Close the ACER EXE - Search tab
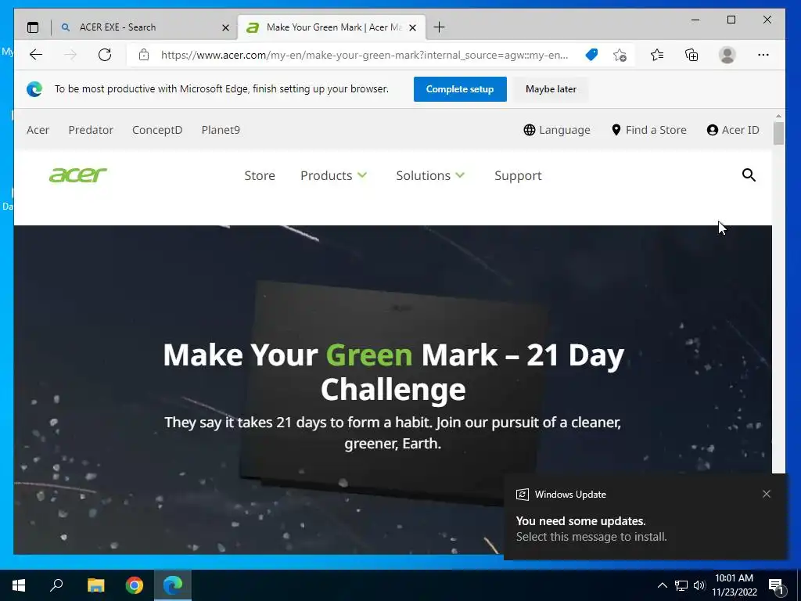 [225, 27]
